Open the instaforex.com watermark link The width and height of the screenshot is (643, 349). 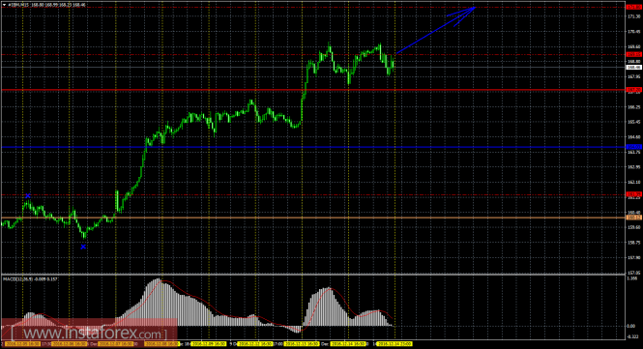[89, 333]
